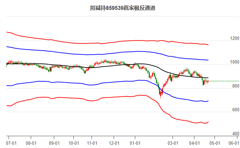Image resolution: width=240 pixels, height=148 pixels.
Task: Select the 09-01 date label
Action: pos(54,143)
